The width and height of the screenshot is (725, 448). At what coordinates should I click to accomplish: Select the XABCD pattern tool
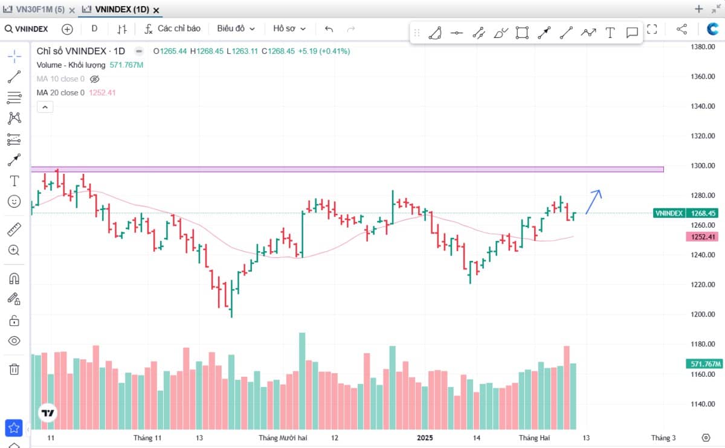point(14,118)
